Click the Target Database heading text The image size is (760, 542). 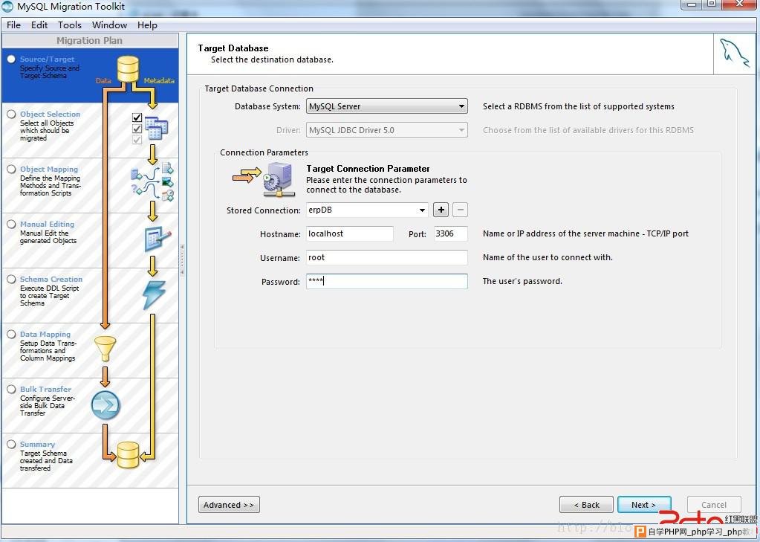pos(233,48)
